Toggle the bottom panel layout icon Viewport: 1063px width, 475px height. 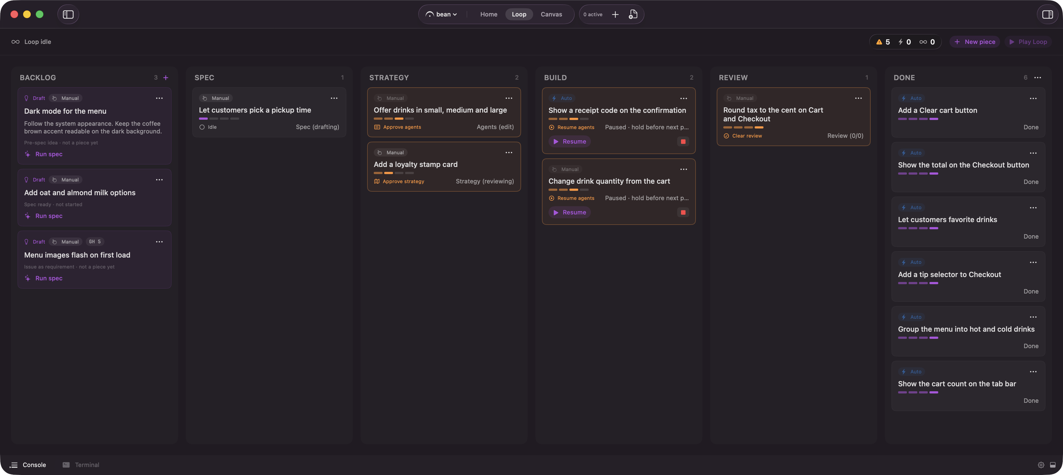pyautogui.click(x=1053, y=465)
